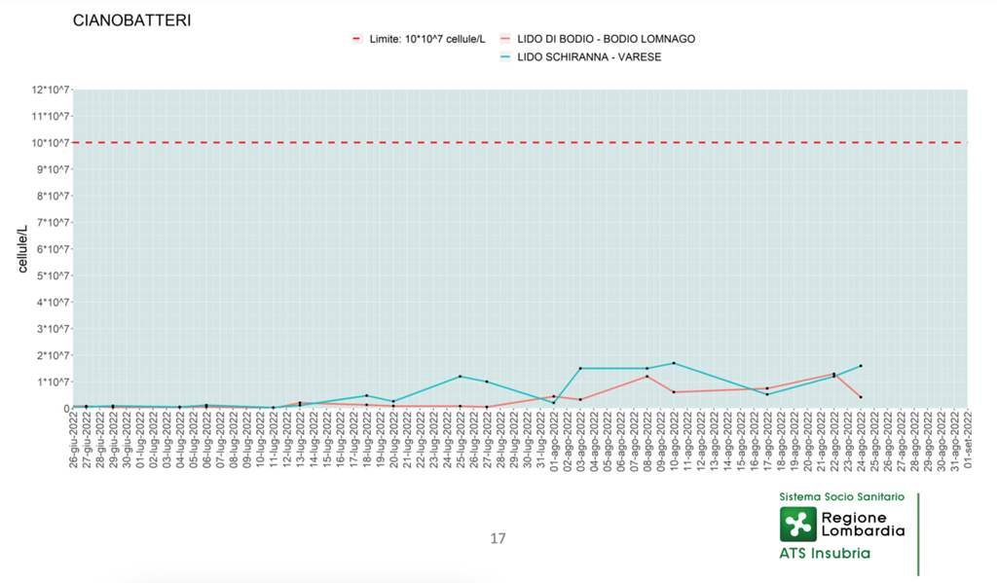The height and width of the screenshot is (583, 997).
Task: Click the cellule/L y-axis label
Action: [x=23, y=248]
